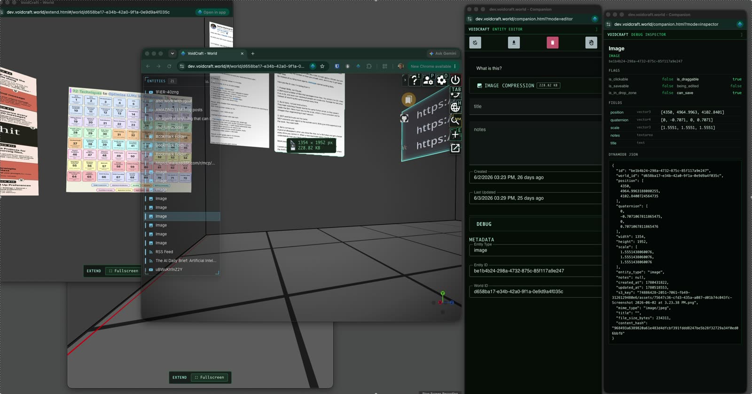Click the GitHub icon in the 3D world

(x=404, y=118)
